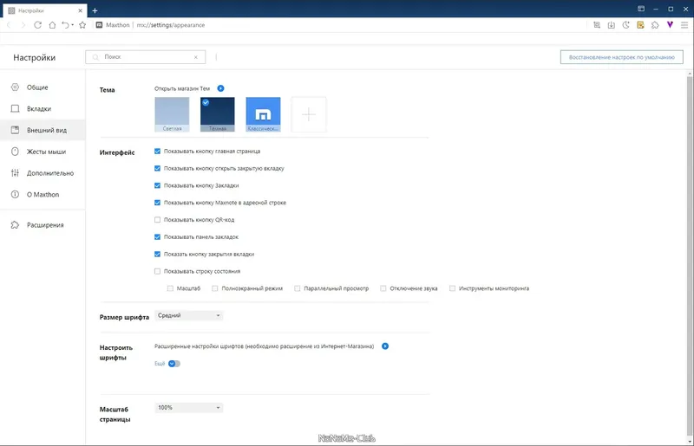Click restore default settings button
This screenshot has height=446, width=694.
point(621,57)
